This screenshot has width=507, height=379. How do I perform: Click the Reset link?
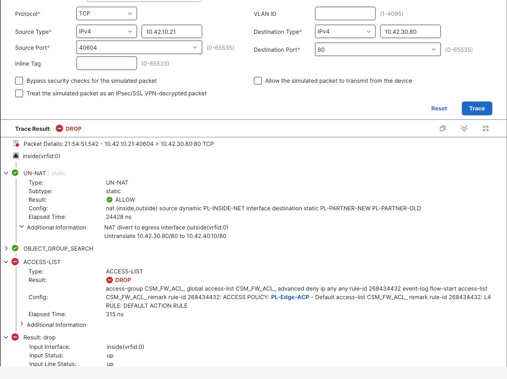[x=439, y=108]
